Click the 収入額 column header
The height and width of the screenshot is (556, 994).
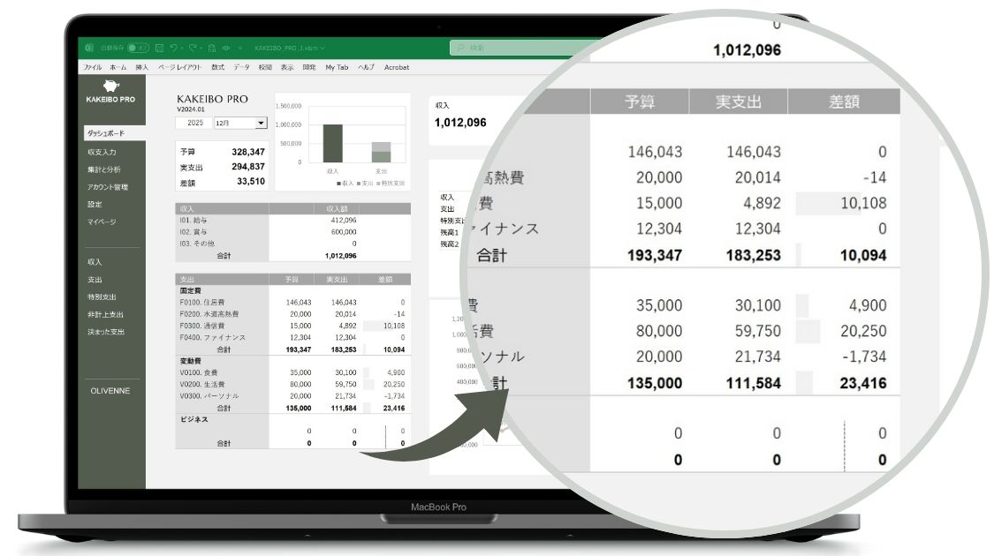tap(337, 208)
